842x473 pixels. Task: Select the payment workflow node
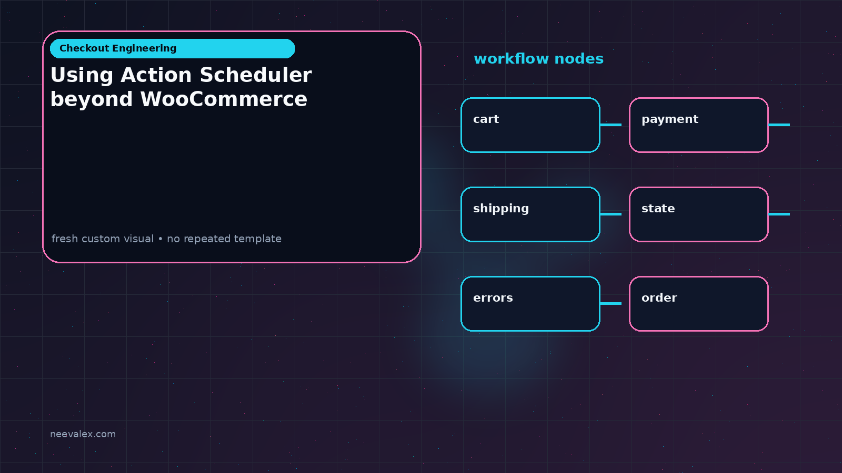699,125
